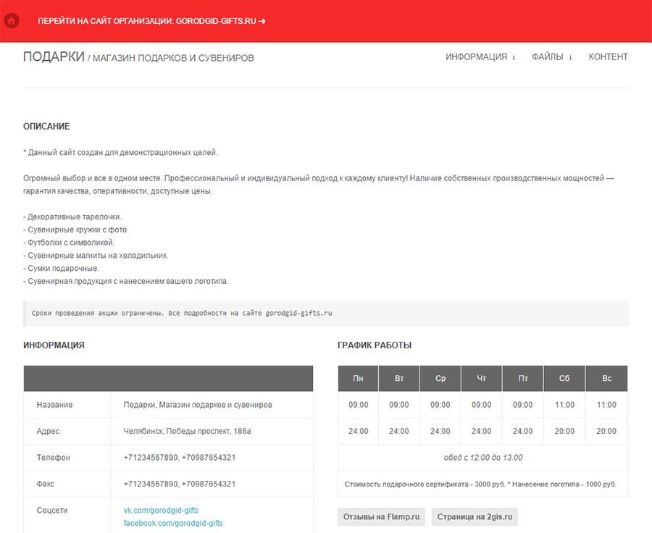Screen dimensions: 652x533
Task: Click the Челябинск address value
Action: coord(187,432)
